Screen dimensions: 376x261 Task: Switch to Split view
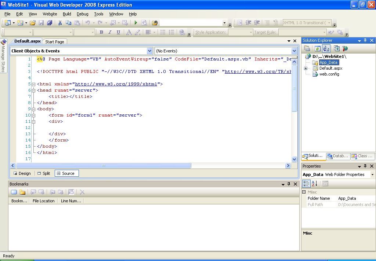(44, 173)
